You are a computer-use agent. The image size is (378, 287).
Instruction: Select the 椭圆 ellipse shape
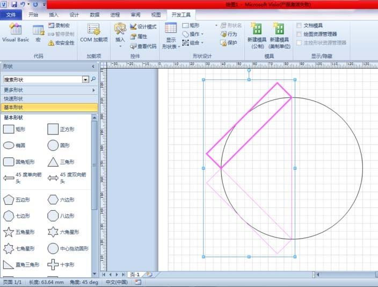pyautogui.click(x=14, y=145)
